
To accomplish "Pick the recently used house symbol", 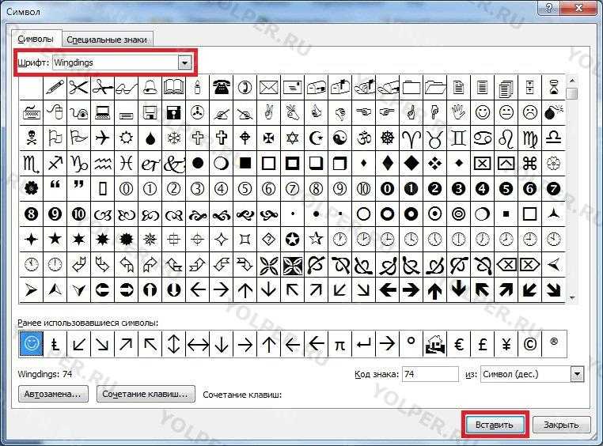I will click(435, 344).
